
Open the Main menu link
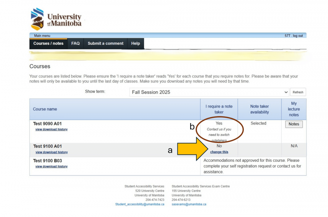click(42, 36)
